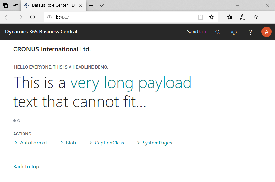Click the help question mark icon
The image size is (275, 182).
pos(251,32)
